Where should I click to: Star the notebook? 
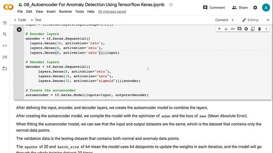click(171, 5)
